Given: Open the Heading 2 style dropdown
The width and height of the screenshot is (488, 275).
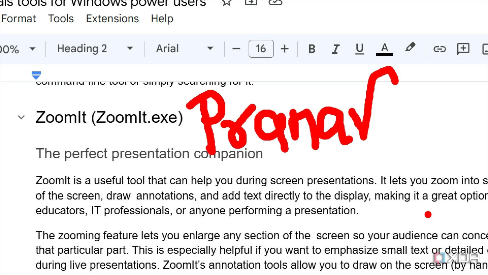Looking at the screenshot, I should (x=95, y=49).
